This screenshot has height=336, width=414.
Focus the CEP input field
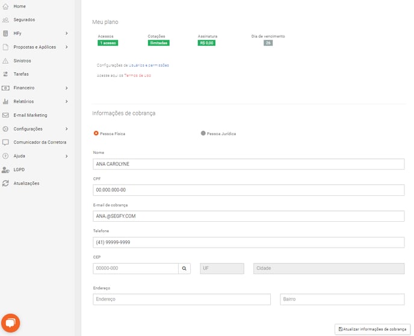tap(136, 269)
